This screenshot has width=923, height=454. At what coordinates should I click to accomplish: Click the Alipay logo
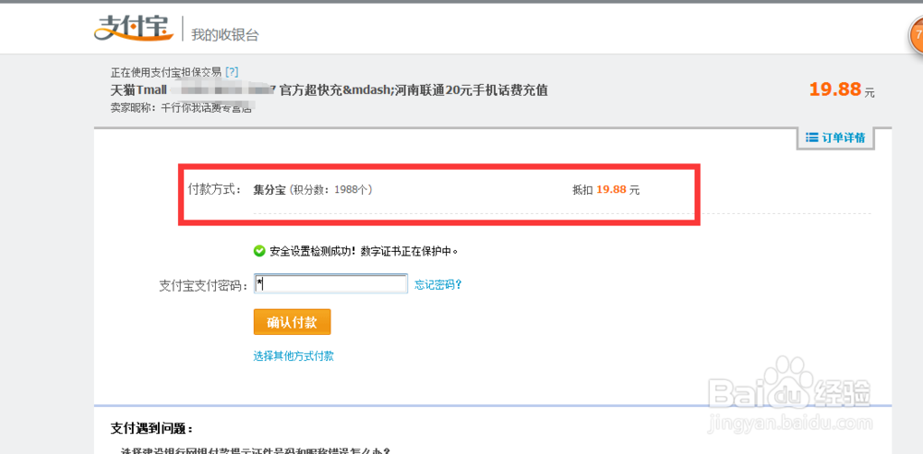[x=134, y=27]
